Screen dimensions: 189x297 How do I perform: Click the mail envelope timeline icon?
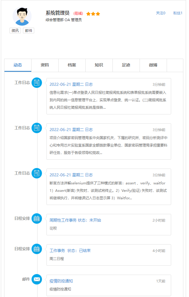click(37, 279)
